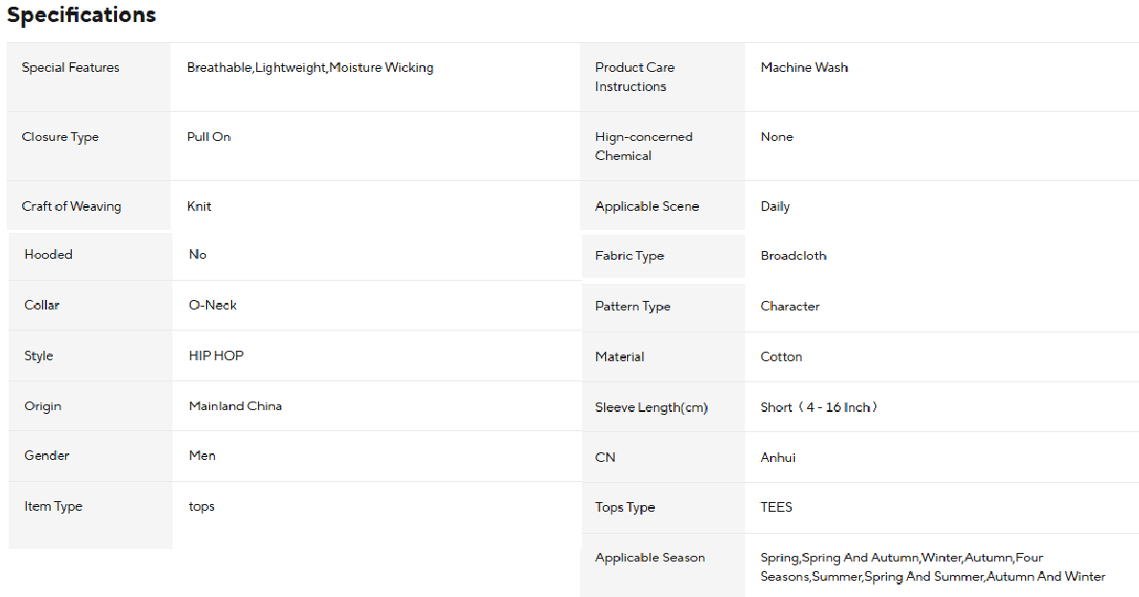
Task: Click the Machine Wash value
Action: click(804, 68)
